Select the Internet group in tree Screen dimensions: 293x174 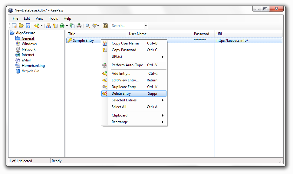point(28,55)
